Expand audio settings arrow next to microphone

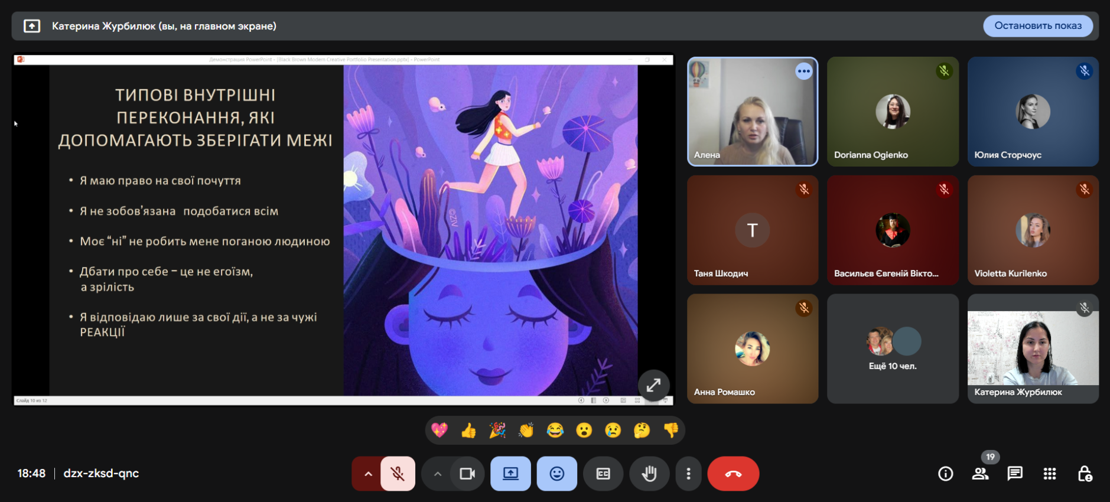click(x=367, y=474)
